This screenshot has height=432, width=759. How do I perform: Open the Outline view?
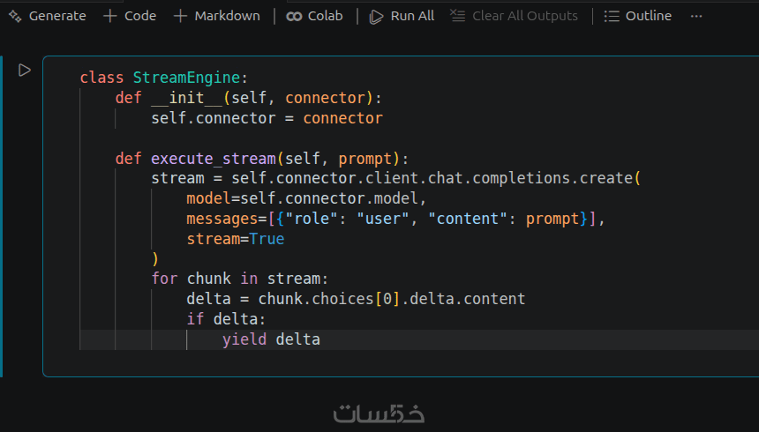[x=638, y=16]
